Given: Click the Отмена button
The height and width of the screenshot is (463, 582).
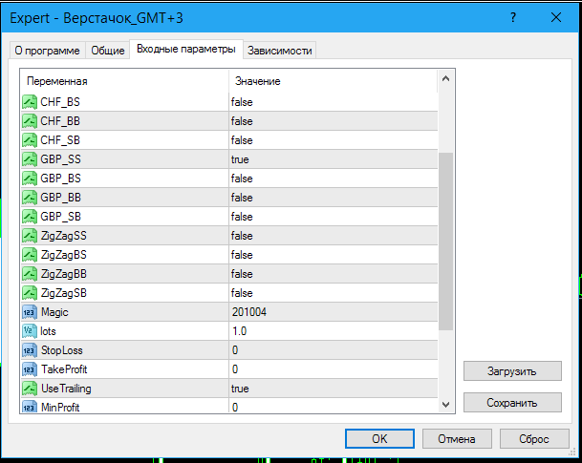Looking at the screenshot, I should [x=457, y=439].
